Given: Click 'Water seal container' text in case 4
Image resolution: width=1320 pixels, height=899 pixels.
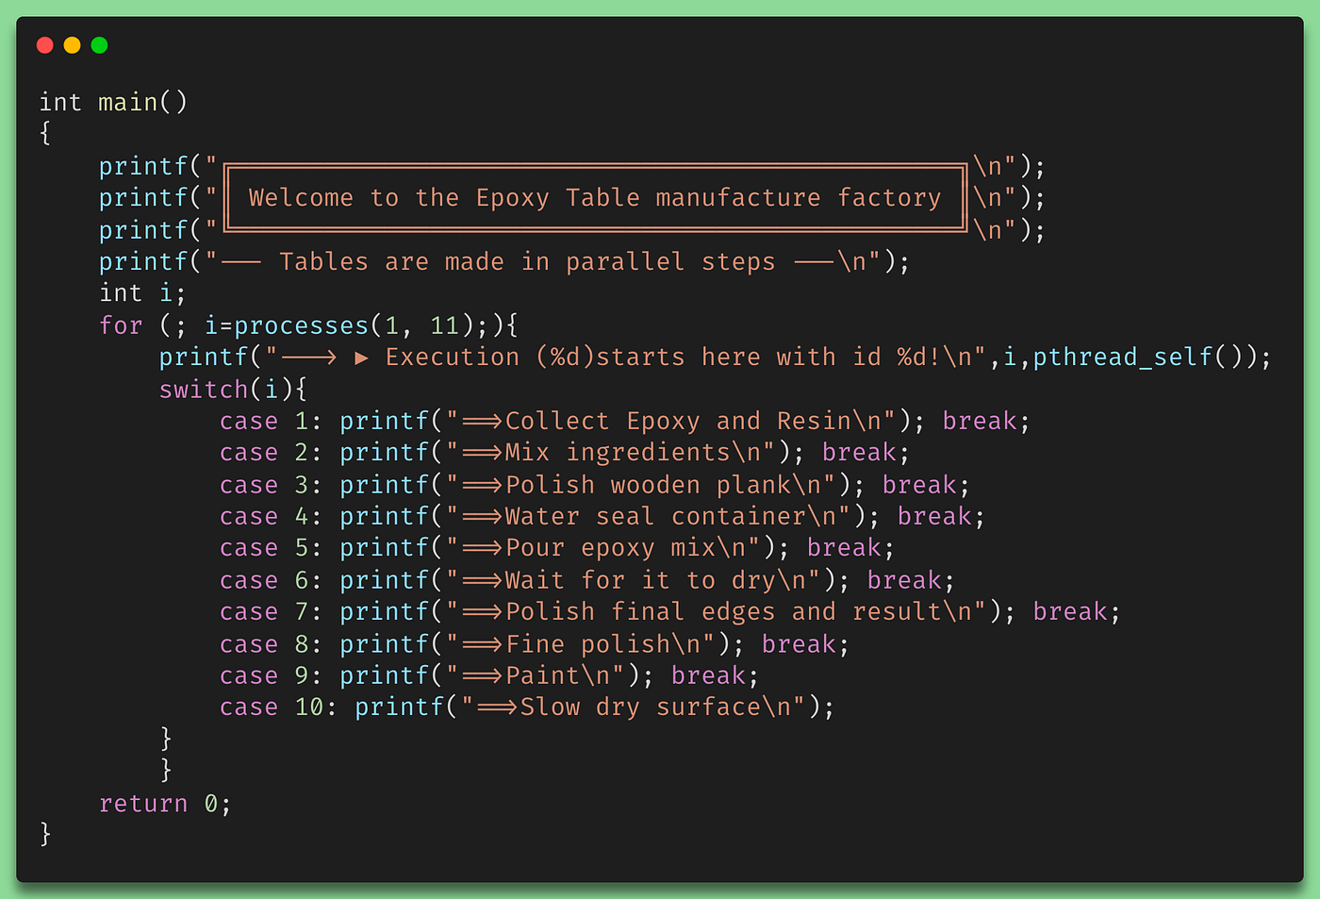Looking at the screenshot, I should pyautogui.click(x=655, y=517).
